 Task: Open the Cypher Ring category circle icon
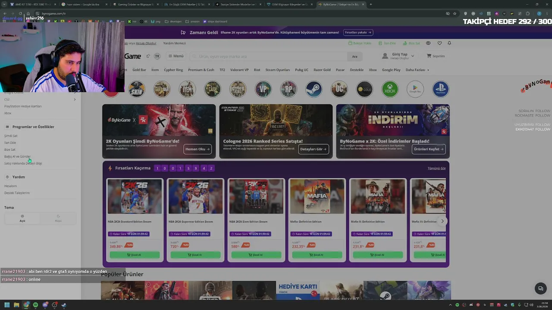[238, 89]
